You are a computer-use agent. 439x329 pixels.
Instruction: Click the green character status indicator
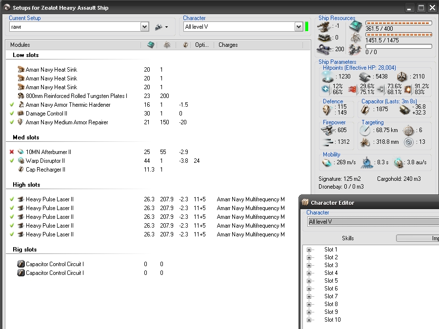point(307,27)
